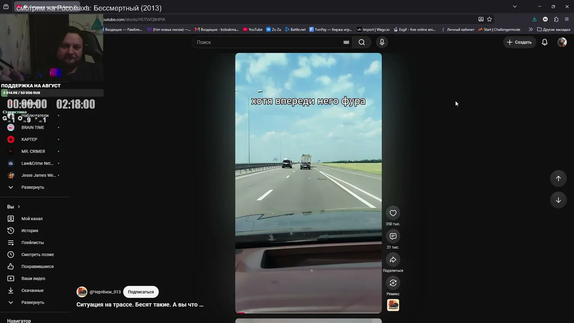Open the on-screen keyboard icon in search box
574x323 pixels.
pos(346,42)
